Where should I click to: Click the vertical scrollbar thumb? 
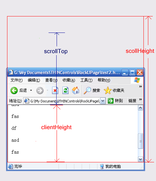pos(141,141)
